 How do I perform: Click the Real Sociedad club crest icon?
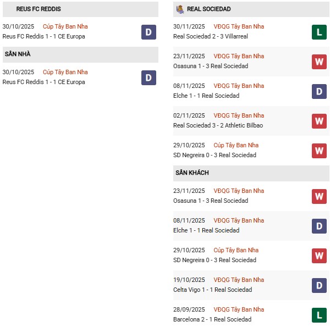(x=180, y=9)
